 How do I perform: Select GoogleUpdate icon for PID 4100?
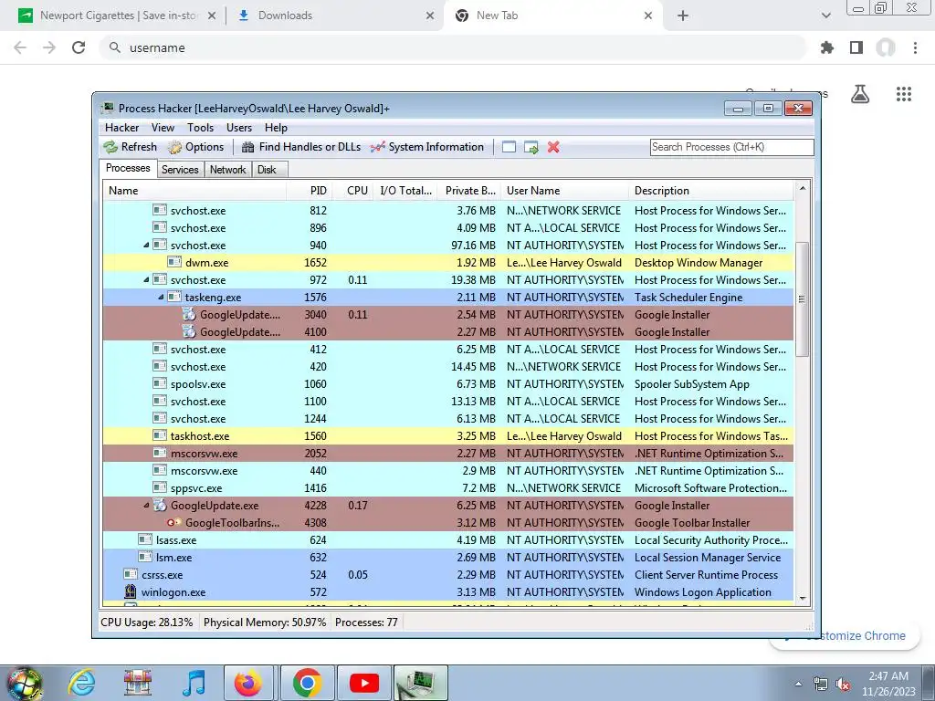click(x=189, y=331)
